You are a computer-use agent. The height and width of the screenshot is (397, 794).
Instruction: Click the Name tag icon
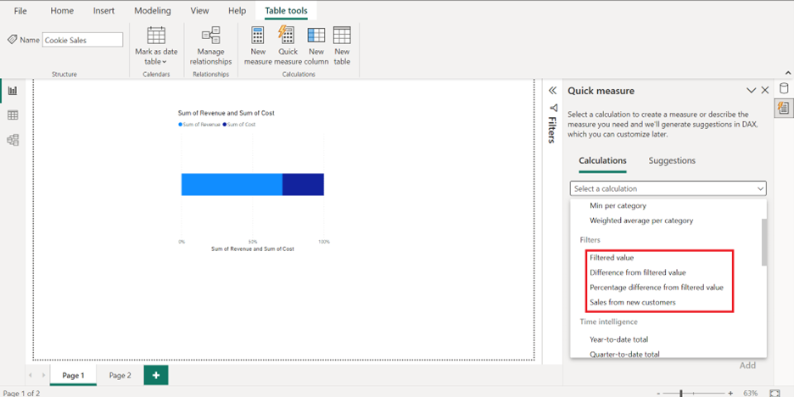point(12,40)
